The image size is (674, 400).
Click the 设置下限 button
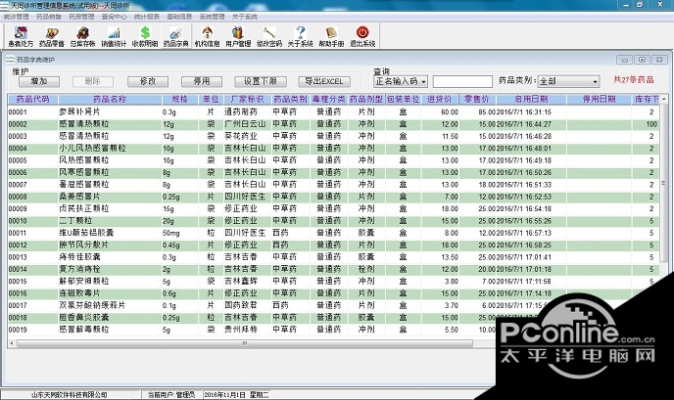(260, 81)
